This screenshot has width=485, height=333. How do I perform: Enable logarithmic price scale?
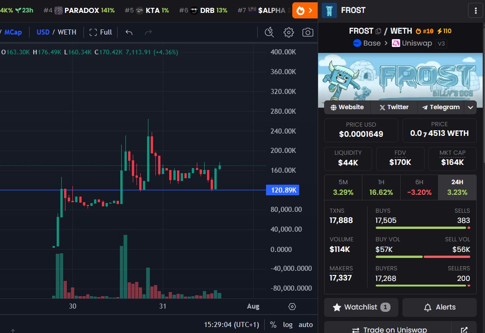288,325
